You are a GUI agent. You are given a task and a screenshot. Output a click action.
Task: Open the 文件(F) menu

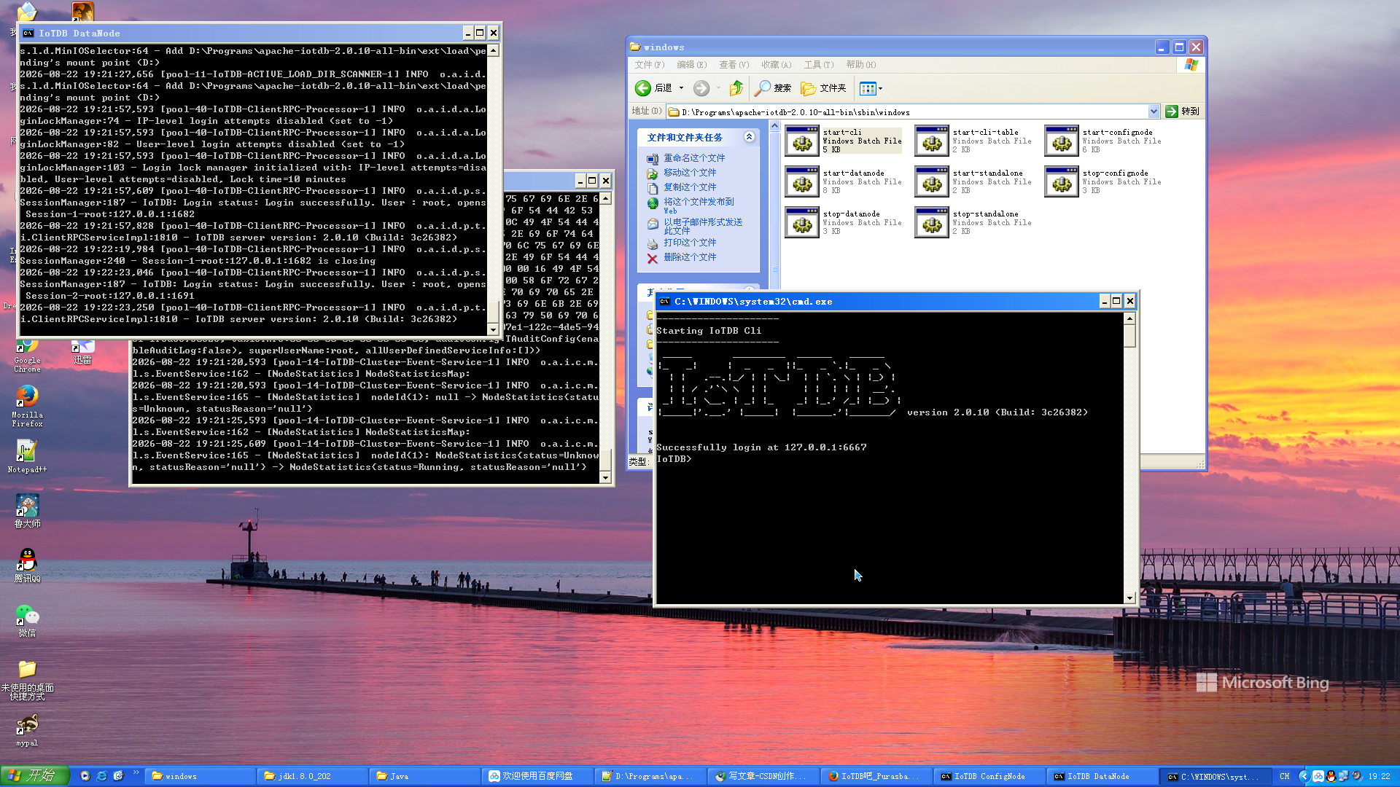click(650, 65)
